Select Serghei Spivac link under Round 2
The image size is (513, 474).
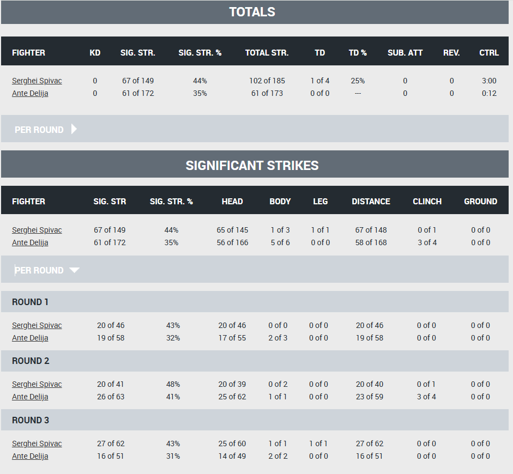[37, 384]
